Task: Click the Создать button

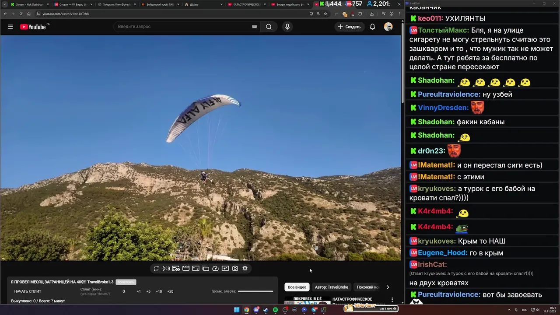Action: [x=350, y=27]
